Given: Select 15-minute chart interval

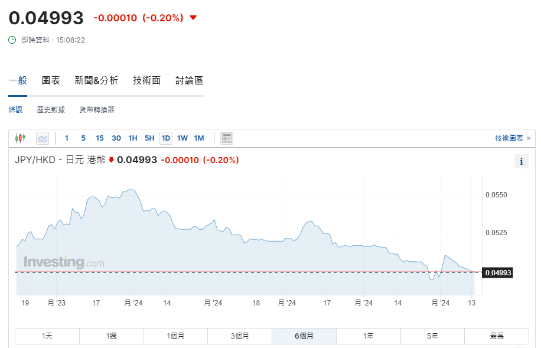Looking at the screenshot, I should click(100, 138).
